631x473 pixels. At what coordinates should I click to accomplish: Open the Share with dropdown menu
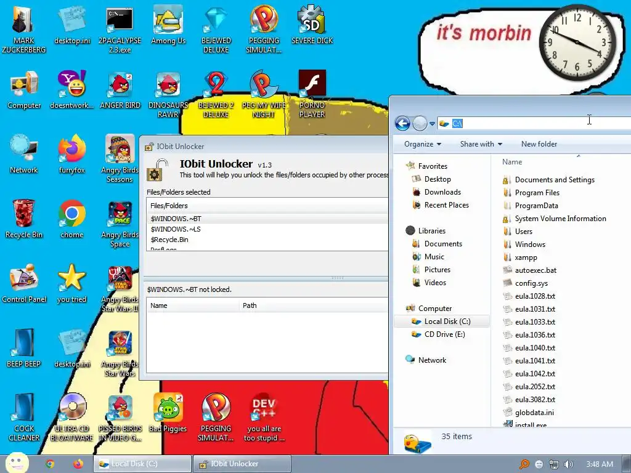coord(481,144)
